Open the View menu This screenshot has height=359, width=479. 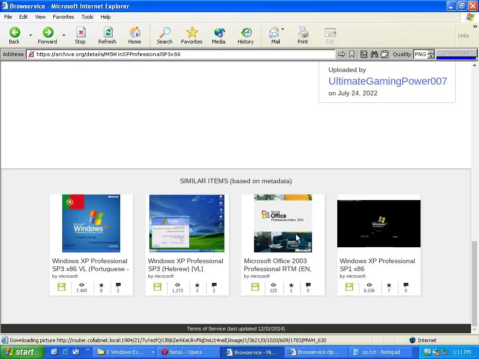[40, 17]
